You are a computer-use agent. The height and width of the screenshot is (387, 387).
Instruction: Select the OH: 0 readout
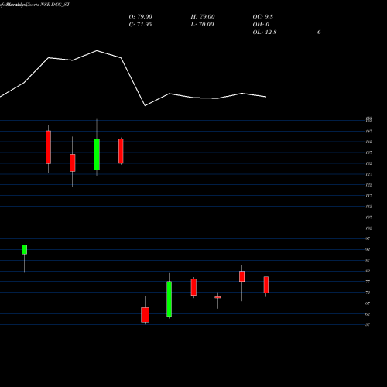[261, 25]
